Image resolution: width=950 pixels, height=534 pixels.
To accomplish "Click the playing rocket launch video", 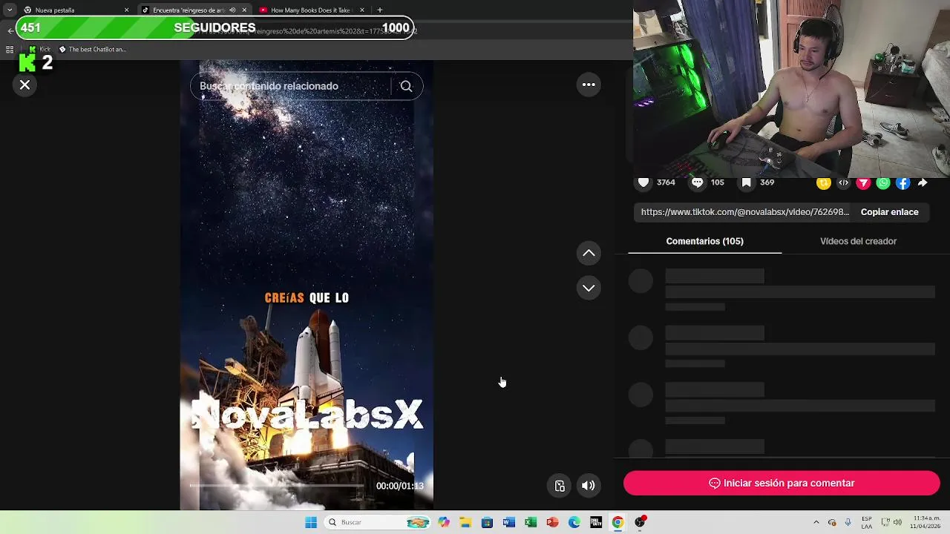I will [x=307, y=286].
